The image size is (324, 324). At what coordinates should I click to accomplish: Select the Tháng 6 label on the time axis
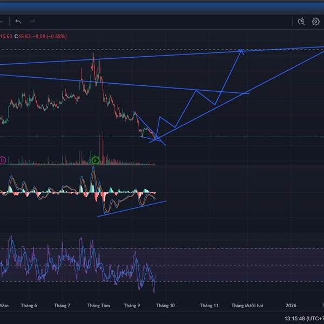pos(29,306)
